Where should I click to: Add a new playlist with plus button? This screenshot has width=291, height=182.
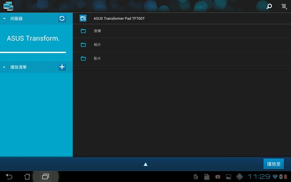pos(62,67)
